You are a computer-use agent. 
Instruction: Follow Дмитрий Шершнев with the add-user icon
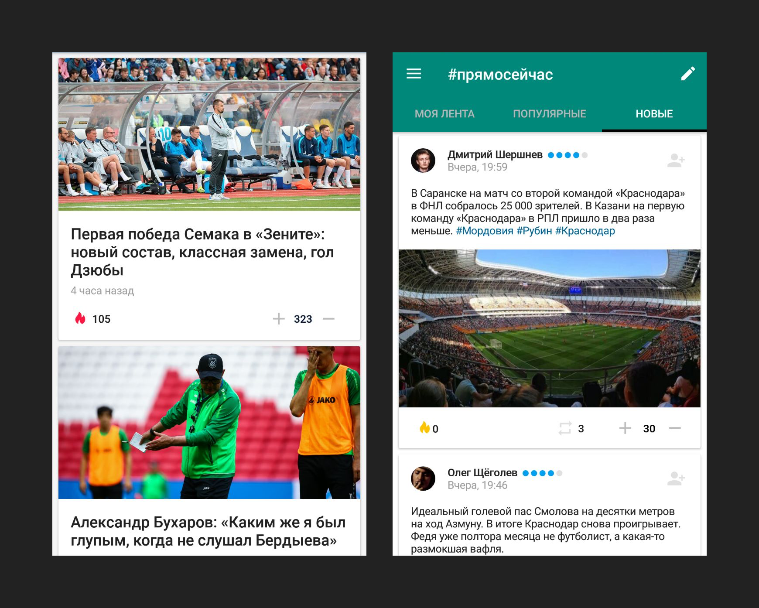(676, 161)
